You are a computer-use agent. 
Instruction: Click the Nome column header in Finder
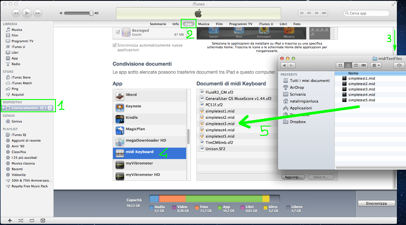(353, 73)
